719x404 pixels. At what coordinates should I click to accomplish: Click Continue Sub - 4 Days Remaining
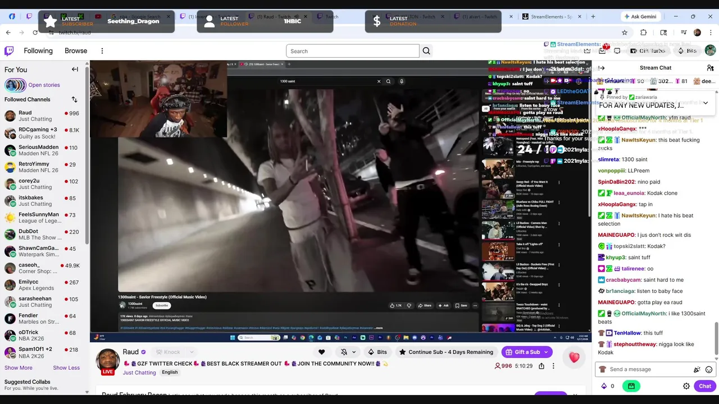(x=446, y=352)
